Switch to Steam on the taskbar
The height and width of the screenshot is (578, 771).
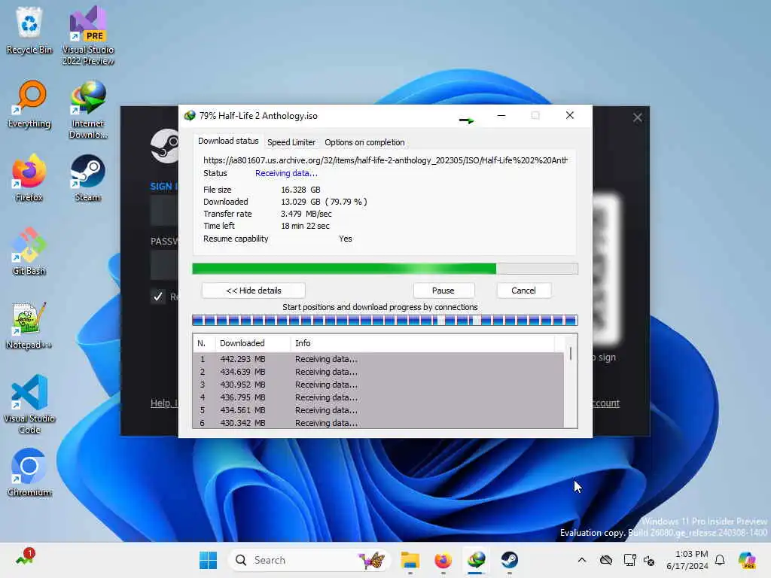point(510,560)
